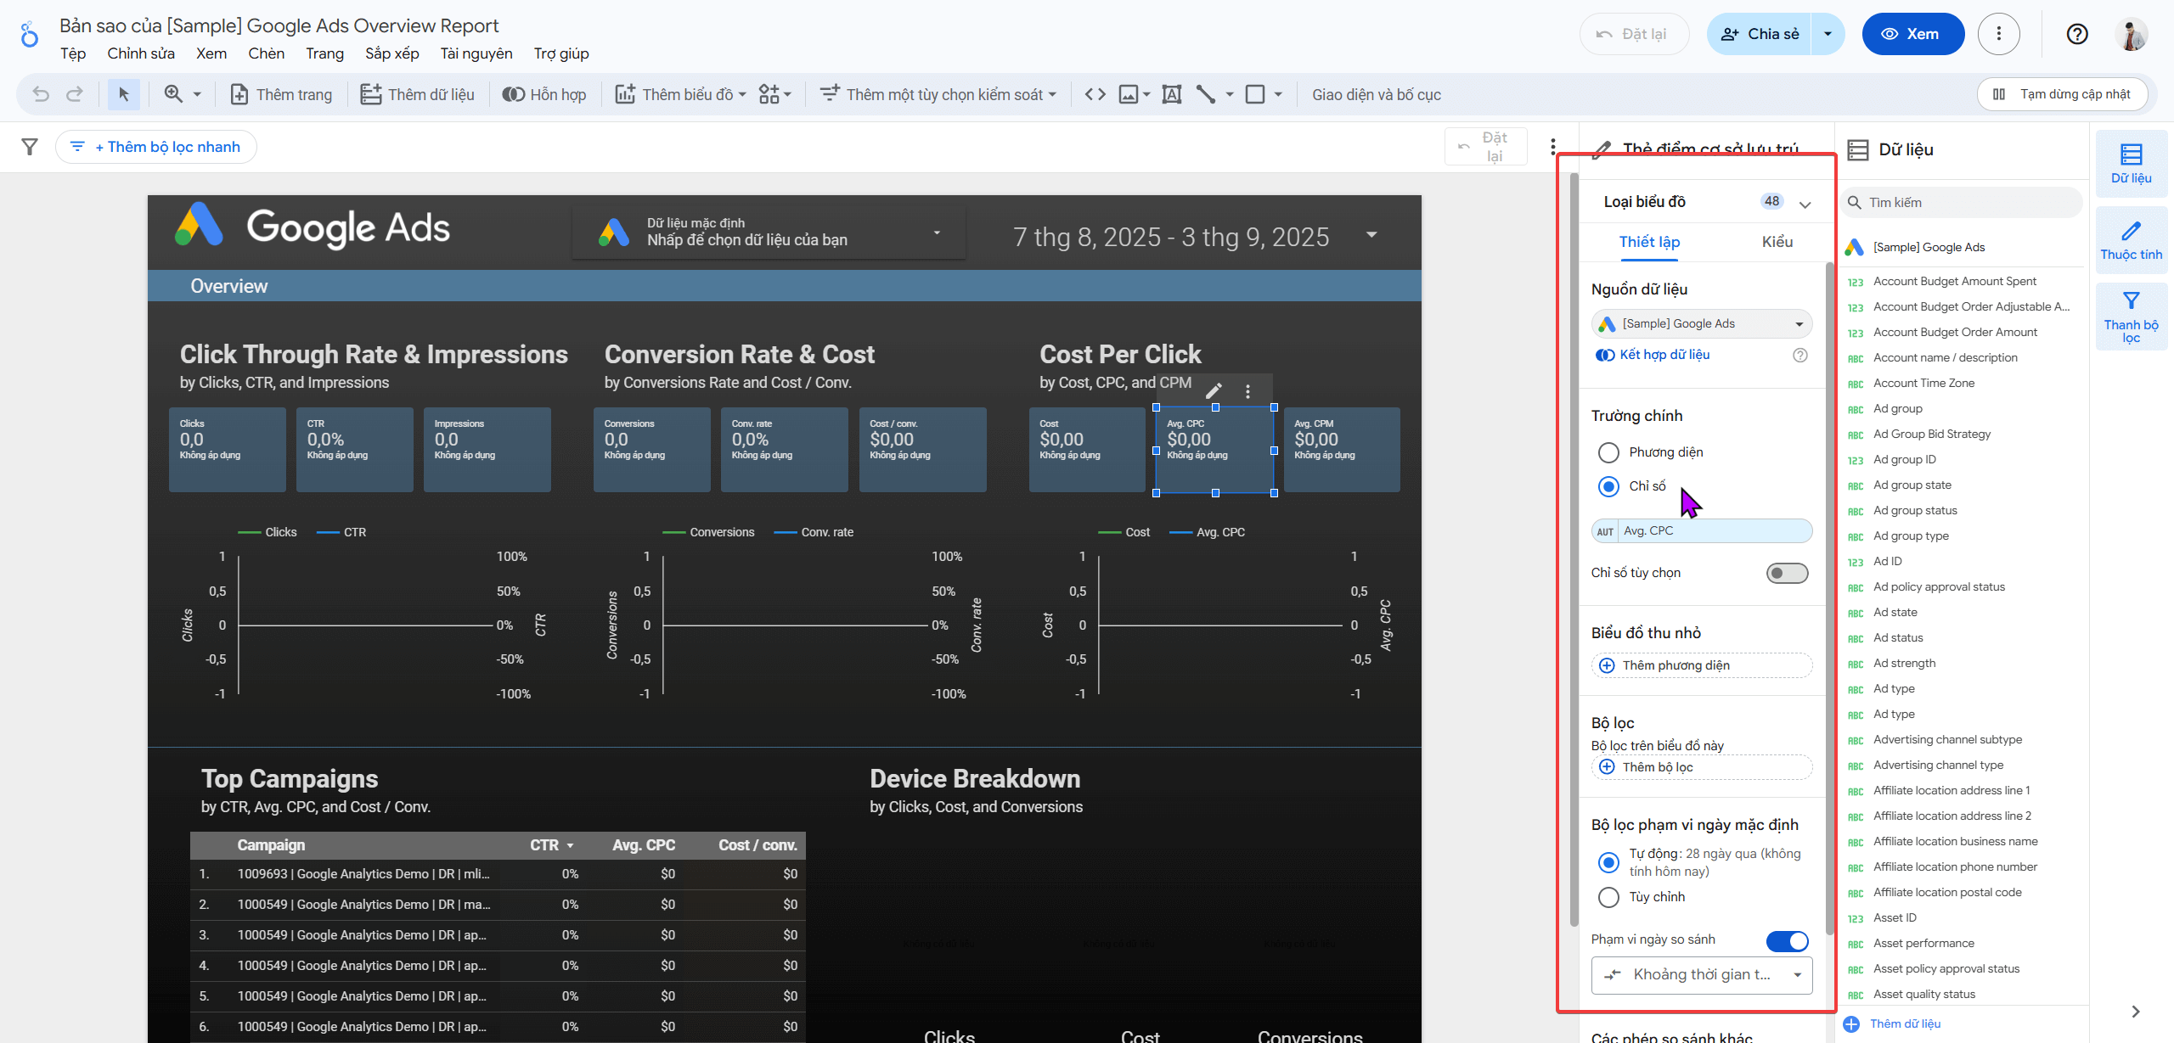Switch to the Kiểu tab
The height and width of the screenshot is (1043, 2174).
pyautogui.click(x=1777, y=242)
